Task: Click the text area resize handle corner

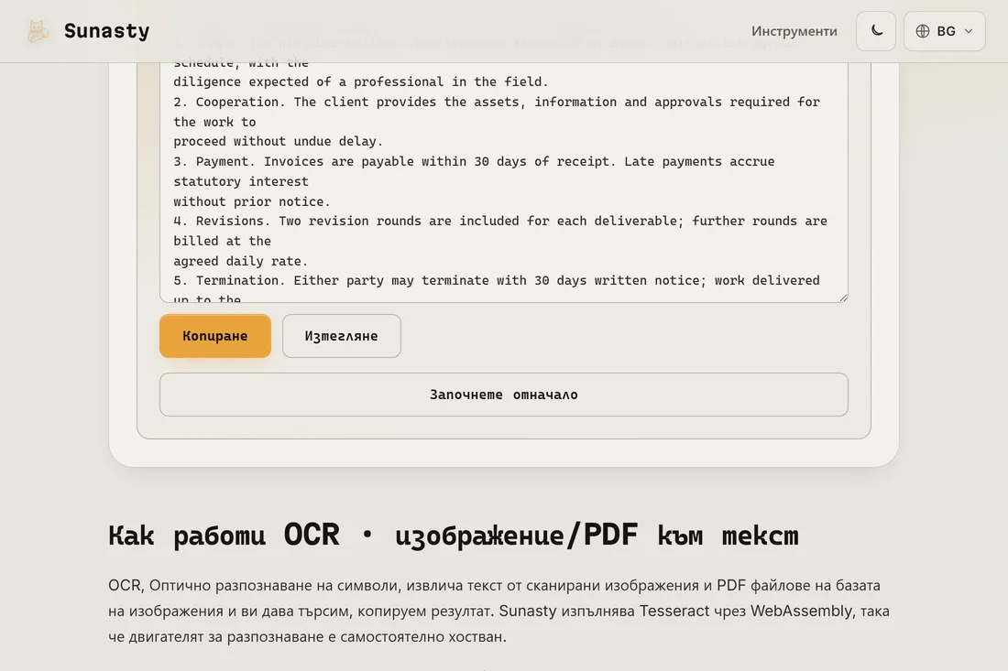Action: [843, 298]
